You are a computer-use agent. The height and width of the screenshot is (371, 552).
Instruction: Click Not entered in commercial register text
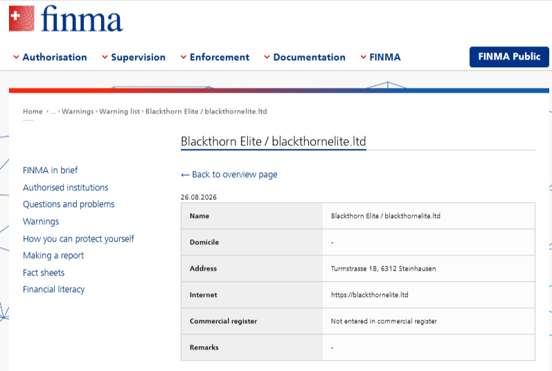point(384,321)
